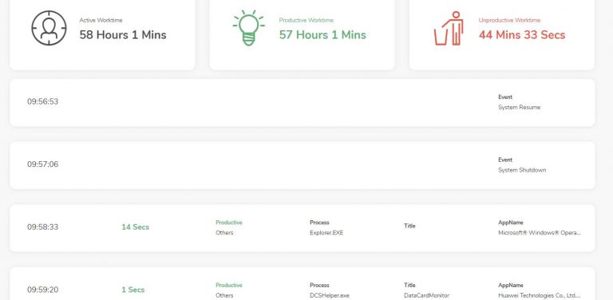
Task: Click the "Active Worktime" label
Action: (x=101, y=20)
